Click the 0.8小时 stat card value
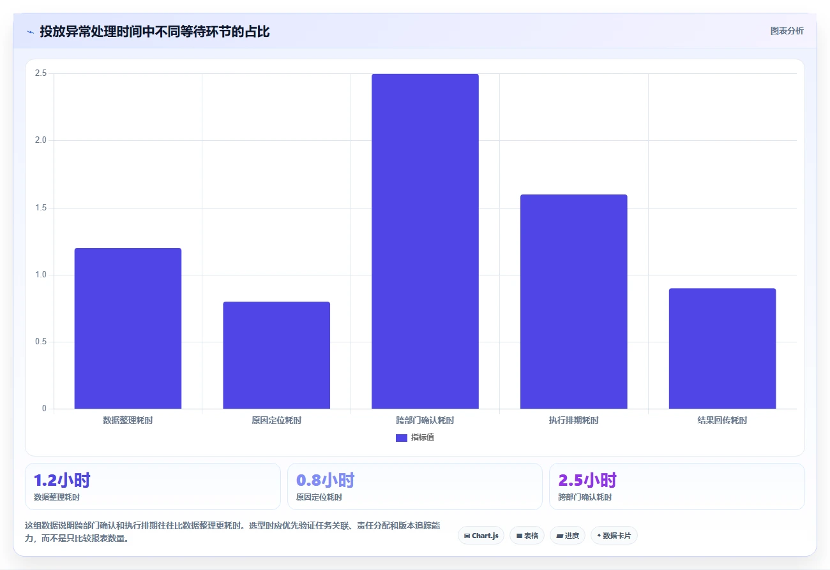Screen dimensions: 830x570 tap(326, 480)
